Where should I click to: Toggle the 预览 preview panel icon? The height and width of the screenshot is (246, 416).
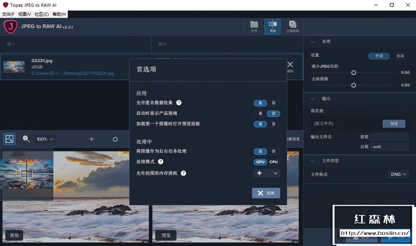(x=272, y=27)
